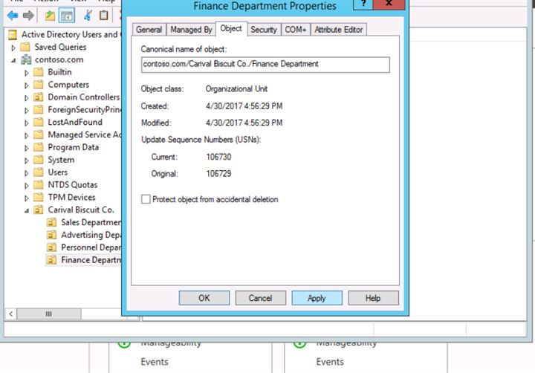
Task: Close the Finance Department Properties dialog
Action: 389,4
